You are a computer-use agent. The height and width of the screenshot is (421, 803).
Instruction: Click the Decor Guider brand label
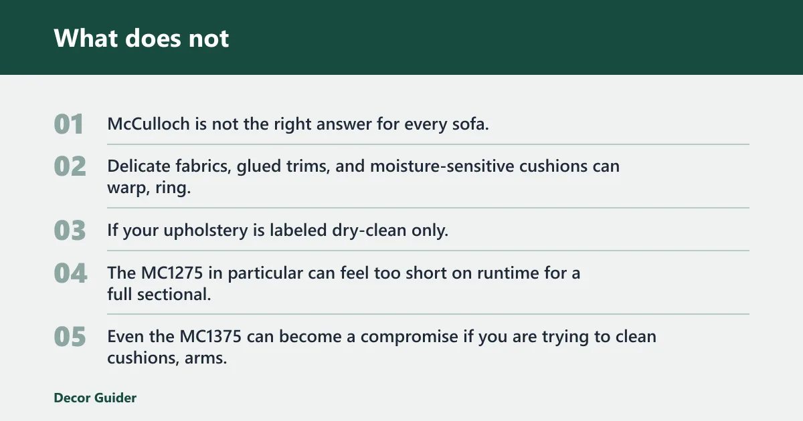click(x=95, y=398)
